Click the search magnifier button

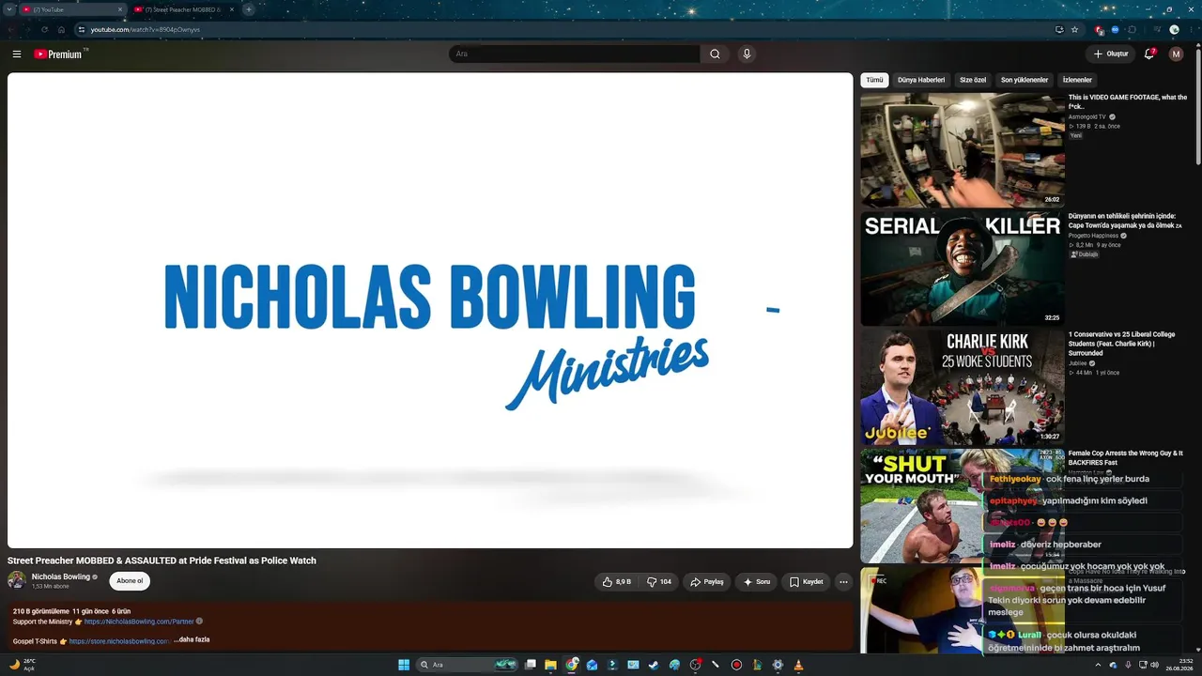[x=715, y=54]
